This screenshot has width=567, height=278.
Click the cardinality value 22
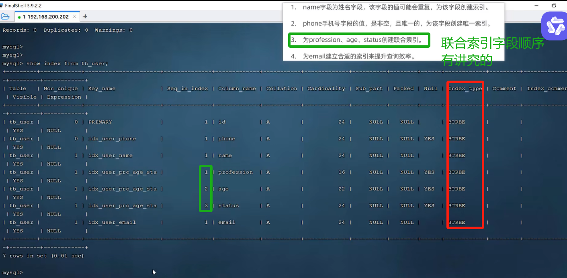342,189
